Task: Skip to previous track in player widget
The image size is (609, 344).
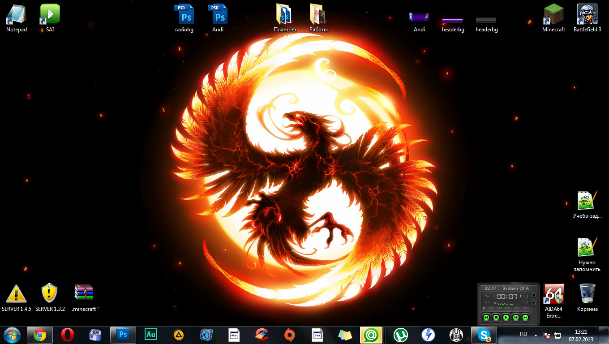Action: [x=486, y=317]
